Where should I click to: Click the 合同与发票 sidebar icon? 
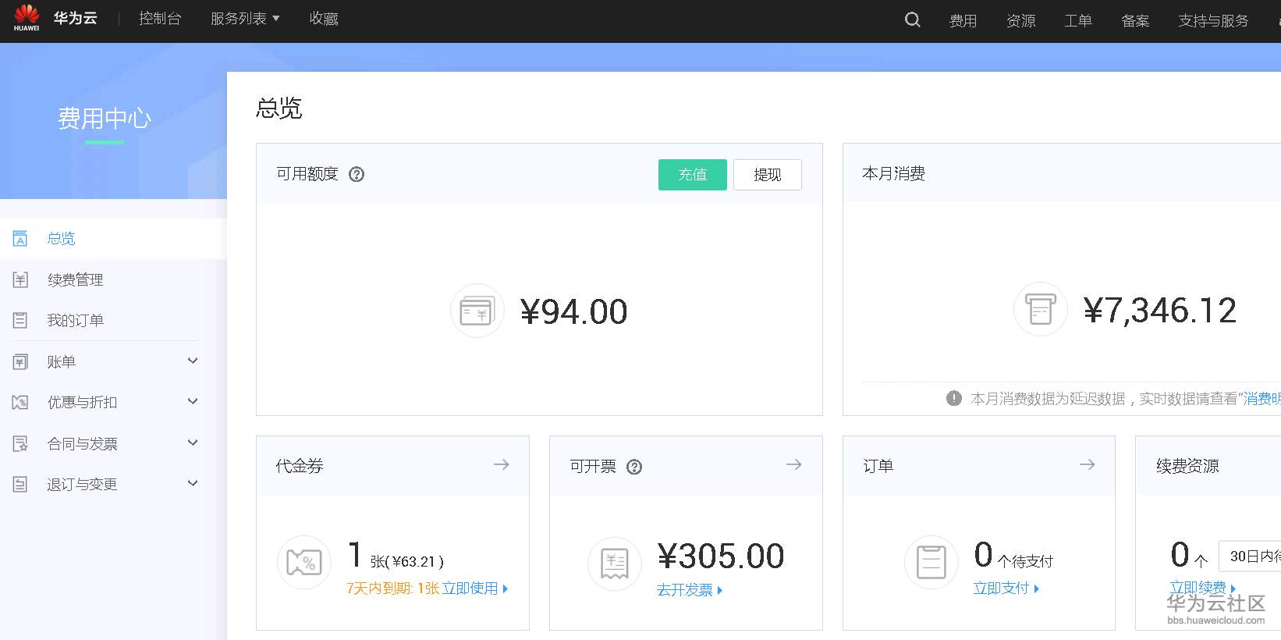pyautogui.click(x=20, y=443)
